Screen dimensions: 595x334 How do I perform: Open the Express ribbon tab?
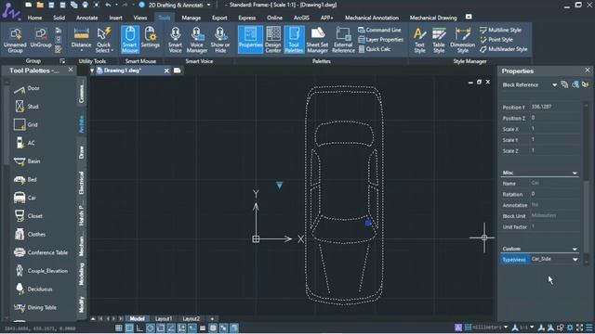(247, 18)
